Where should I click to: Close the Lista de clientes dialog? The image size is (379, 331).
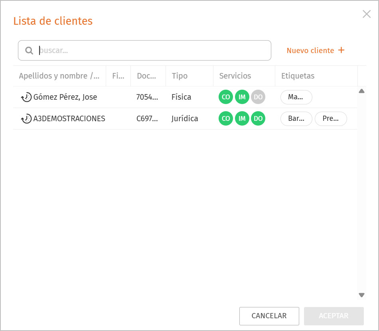pos(366,14)
